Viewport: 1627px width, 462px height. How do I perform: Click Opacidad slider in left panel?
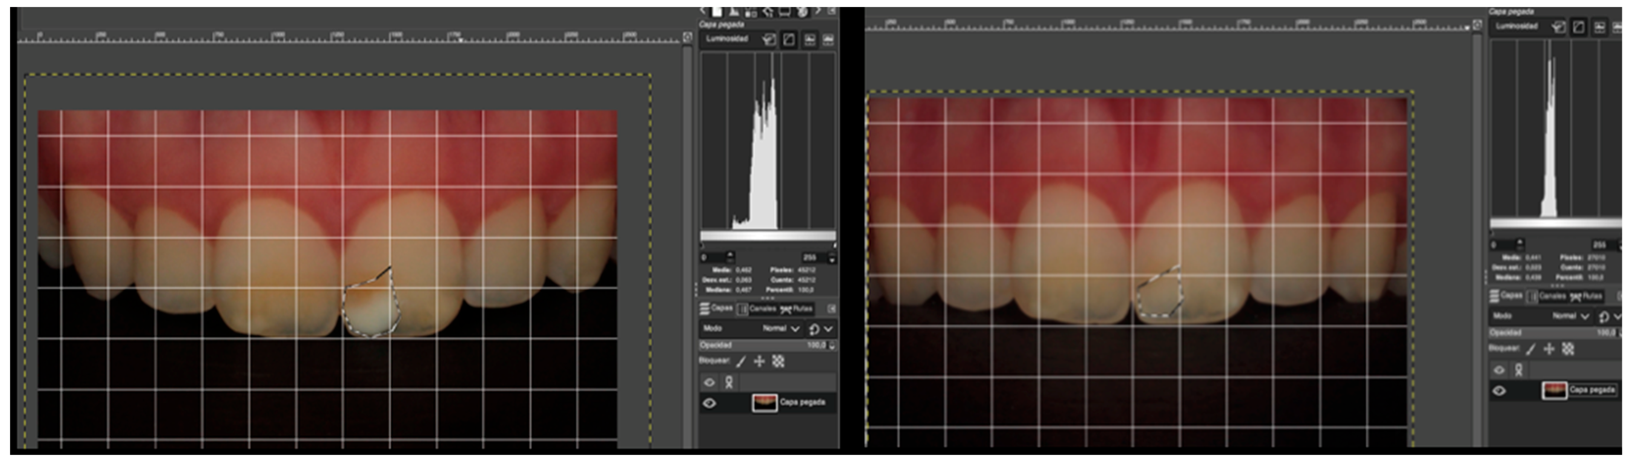766,345
